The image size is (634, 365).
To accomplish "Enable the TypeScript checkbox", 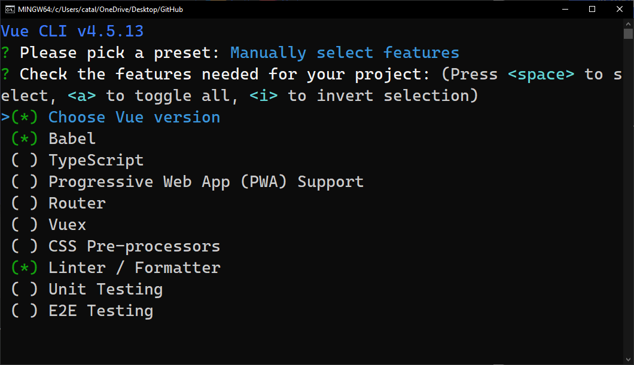I will 25,160.
